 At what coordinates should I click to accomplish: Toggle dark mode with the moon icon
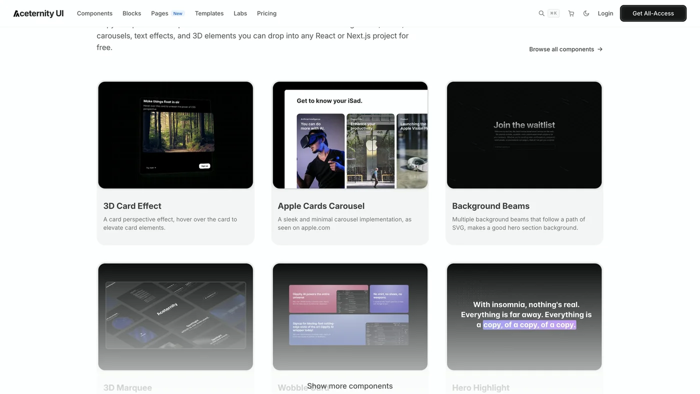click(586, 13)
